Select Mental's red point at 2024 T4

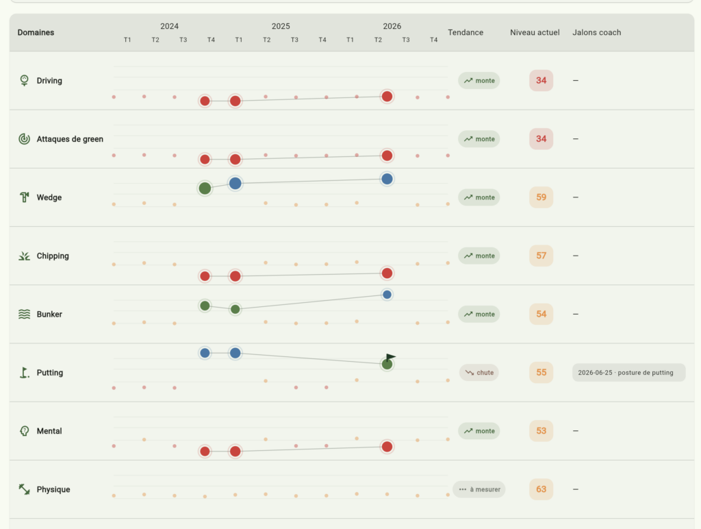pyautogui.click(x=205, y=451)
